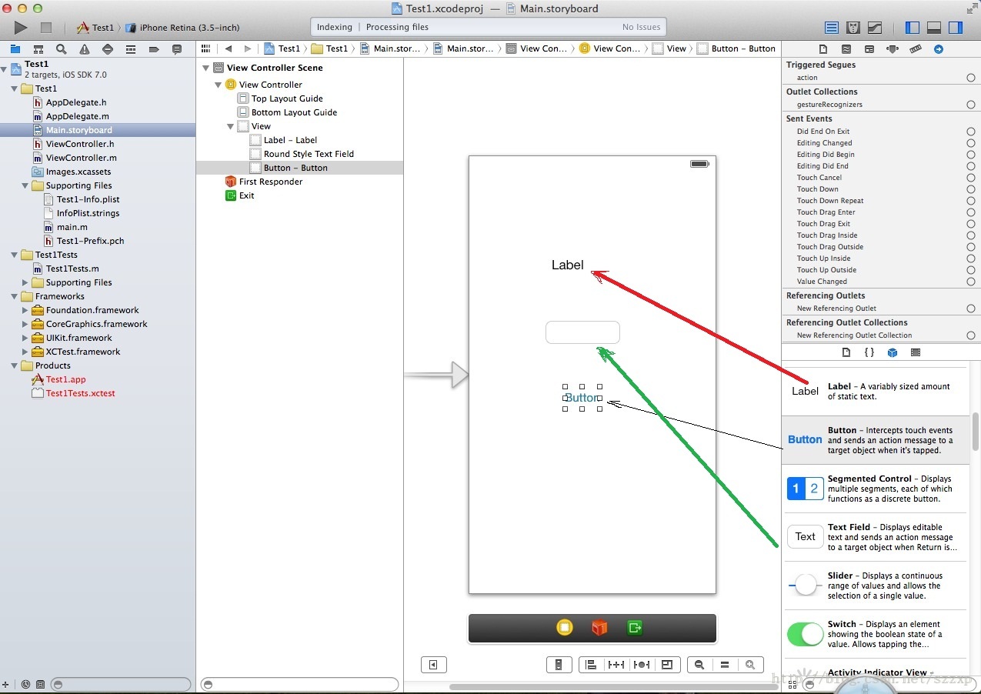This screenshot has height=694, width=981.
Task: Choose iPhone Retina (3.5-inch) destination
Action: click(183, 28)
